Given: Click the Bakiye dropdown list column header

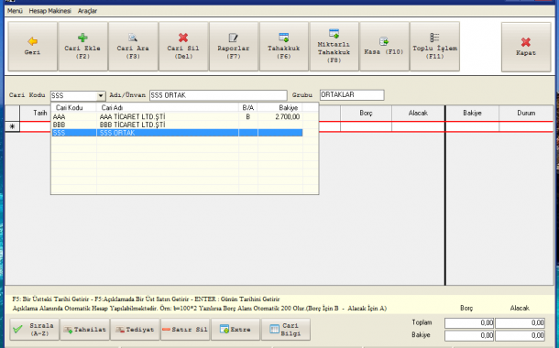Looking at the screenshot, I should [x=280, y=107].
